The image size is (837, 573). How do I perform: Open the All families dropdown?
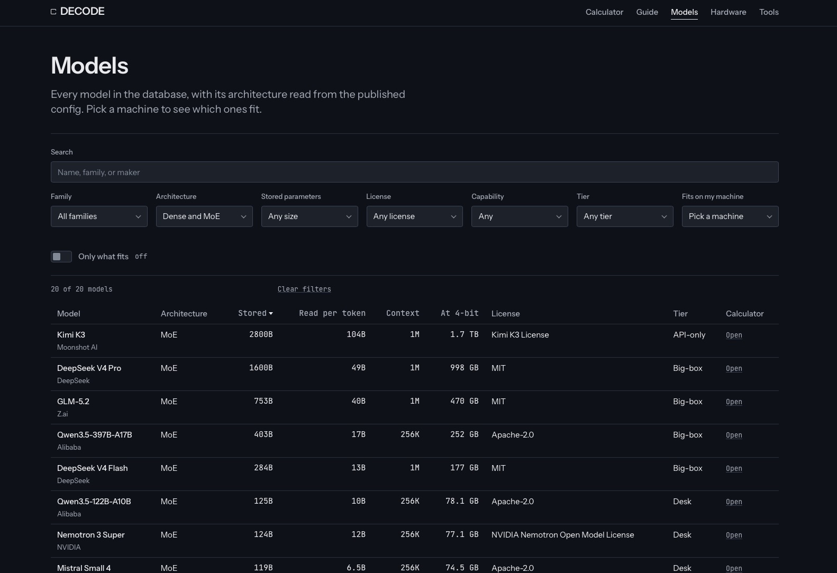[99, 216]
